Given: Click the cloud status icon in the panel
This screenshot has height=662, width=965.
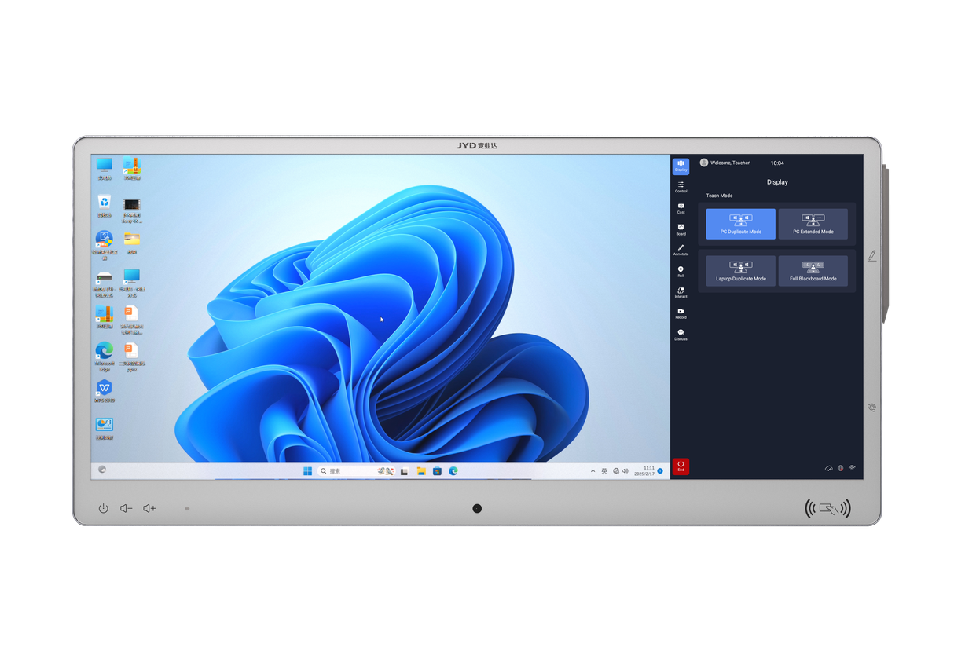Looking at the screenshot, I should tap(828, 468).
